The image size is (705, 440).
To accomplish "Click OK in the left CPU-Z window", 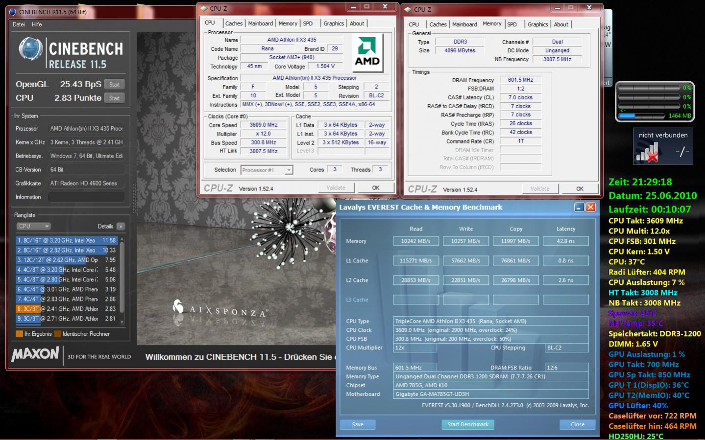I will click(376, 187).
